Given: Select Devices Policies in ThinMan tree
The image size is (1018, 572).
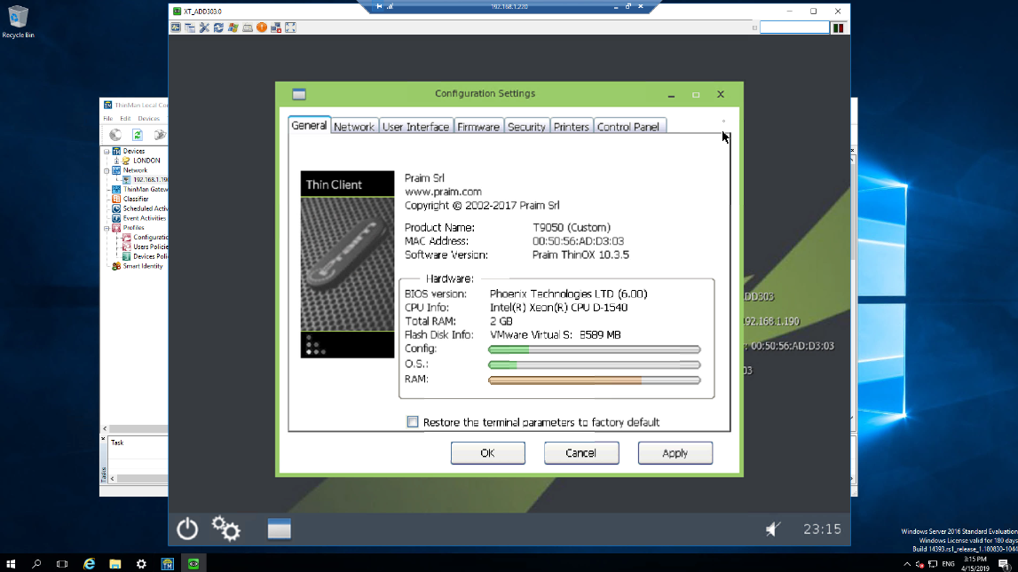Looking at the screenshot, I should [151, 257].
